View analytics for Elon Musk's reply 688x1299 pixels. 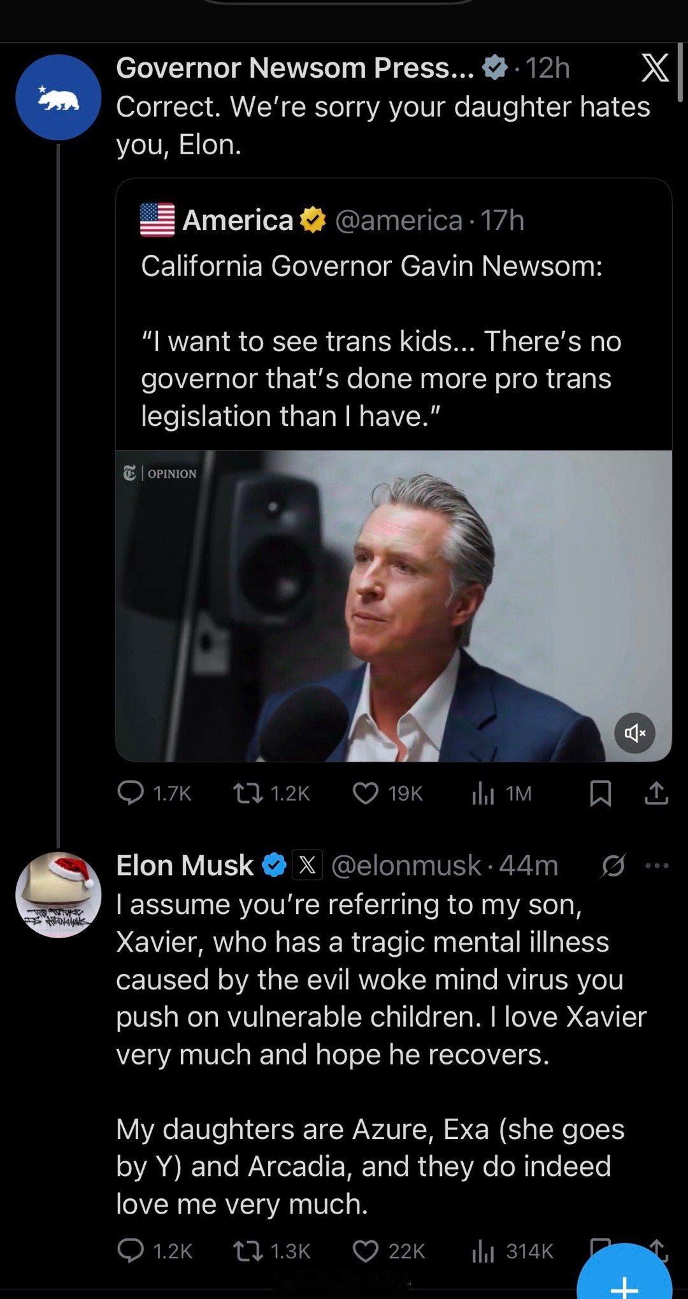(483, 1251)
